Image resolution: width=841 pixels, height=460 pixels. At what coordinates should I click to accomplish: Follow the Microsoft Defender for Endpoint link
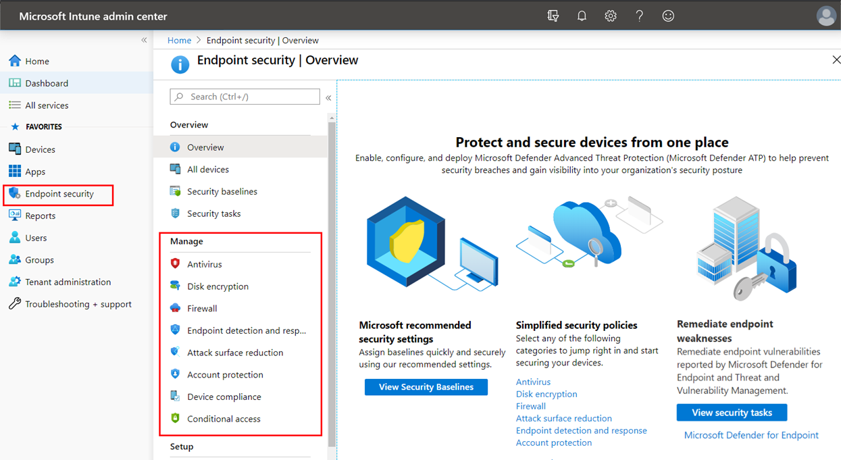point(751,435)
